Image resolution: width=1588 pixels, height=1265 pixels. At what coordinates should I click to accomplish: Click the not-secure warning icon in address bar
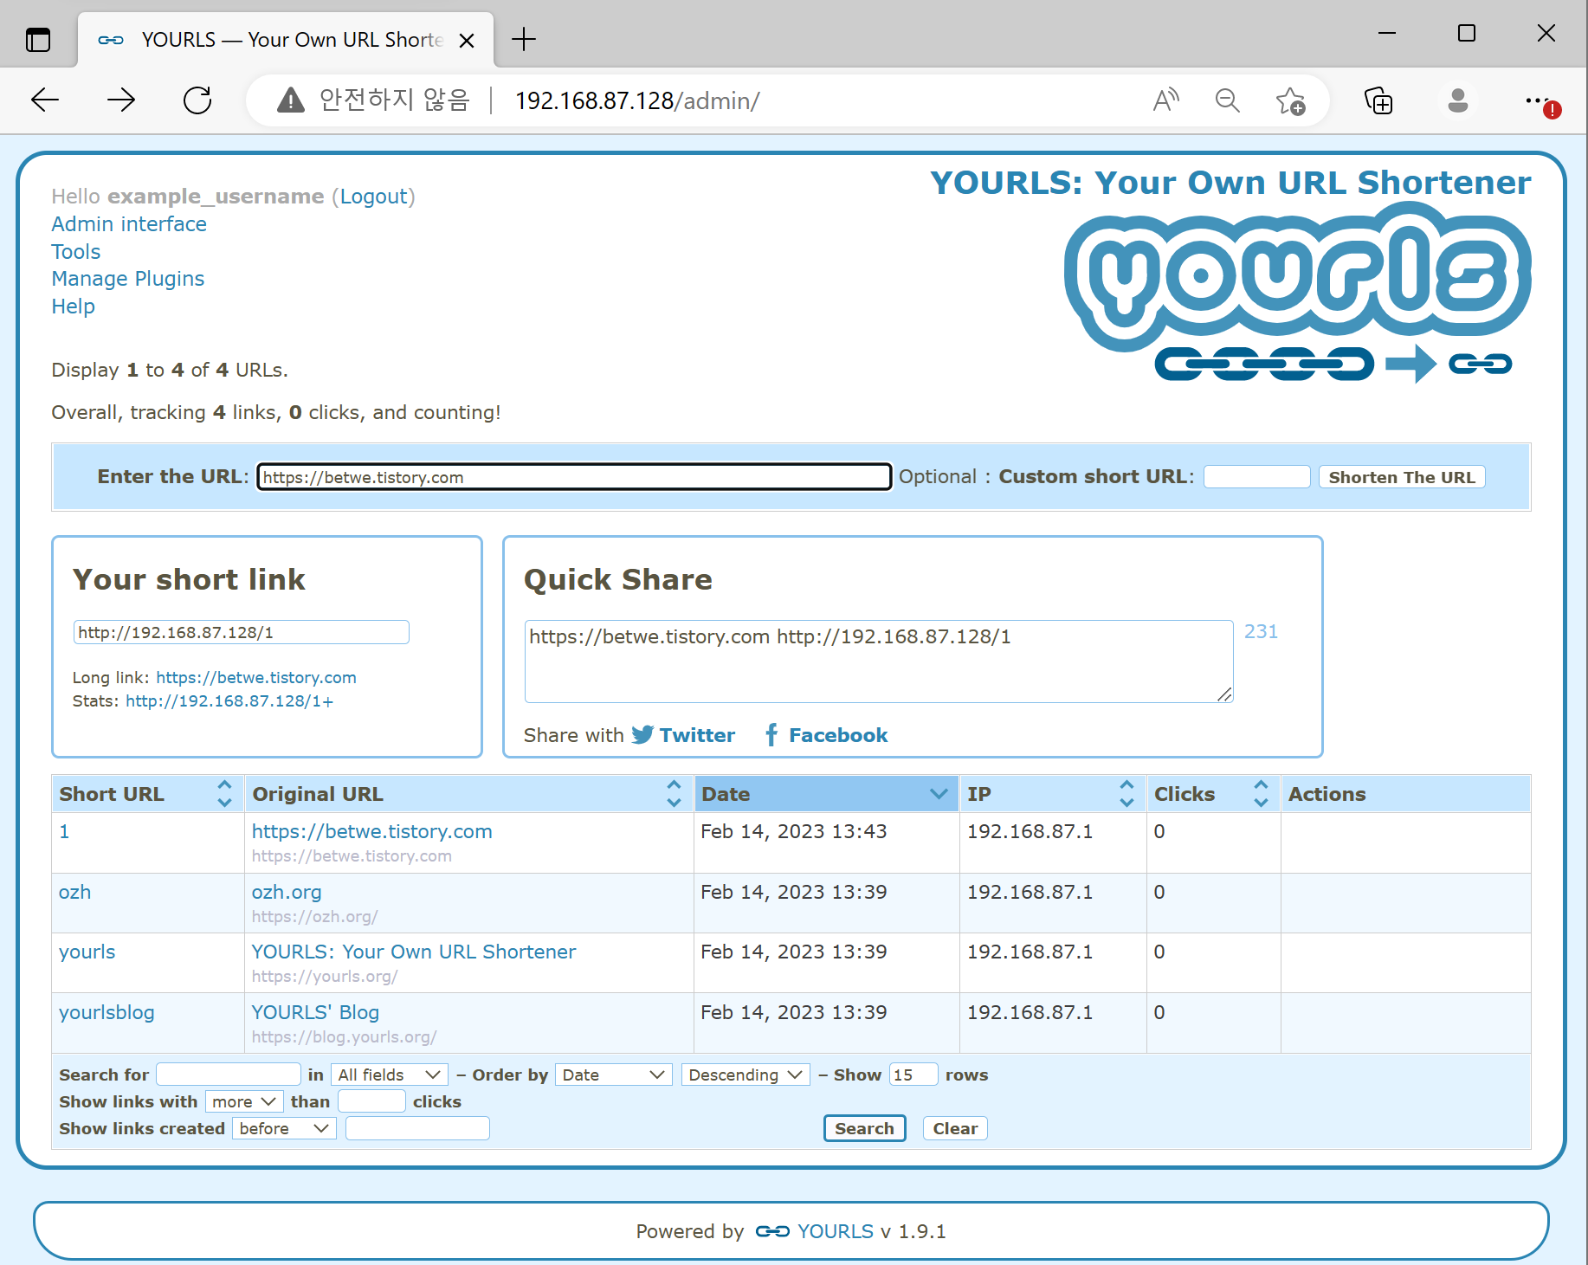pyautogui.click(x=290, y=100)
